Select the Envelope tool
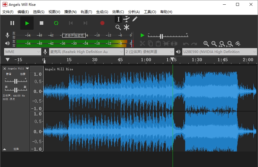This screenshot has height=167, width=258. pos(126,19)
